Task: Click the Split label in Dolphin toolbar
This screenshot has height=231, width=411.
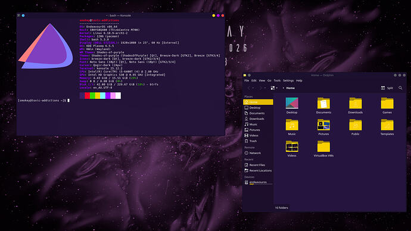Action: coord(390,88)
